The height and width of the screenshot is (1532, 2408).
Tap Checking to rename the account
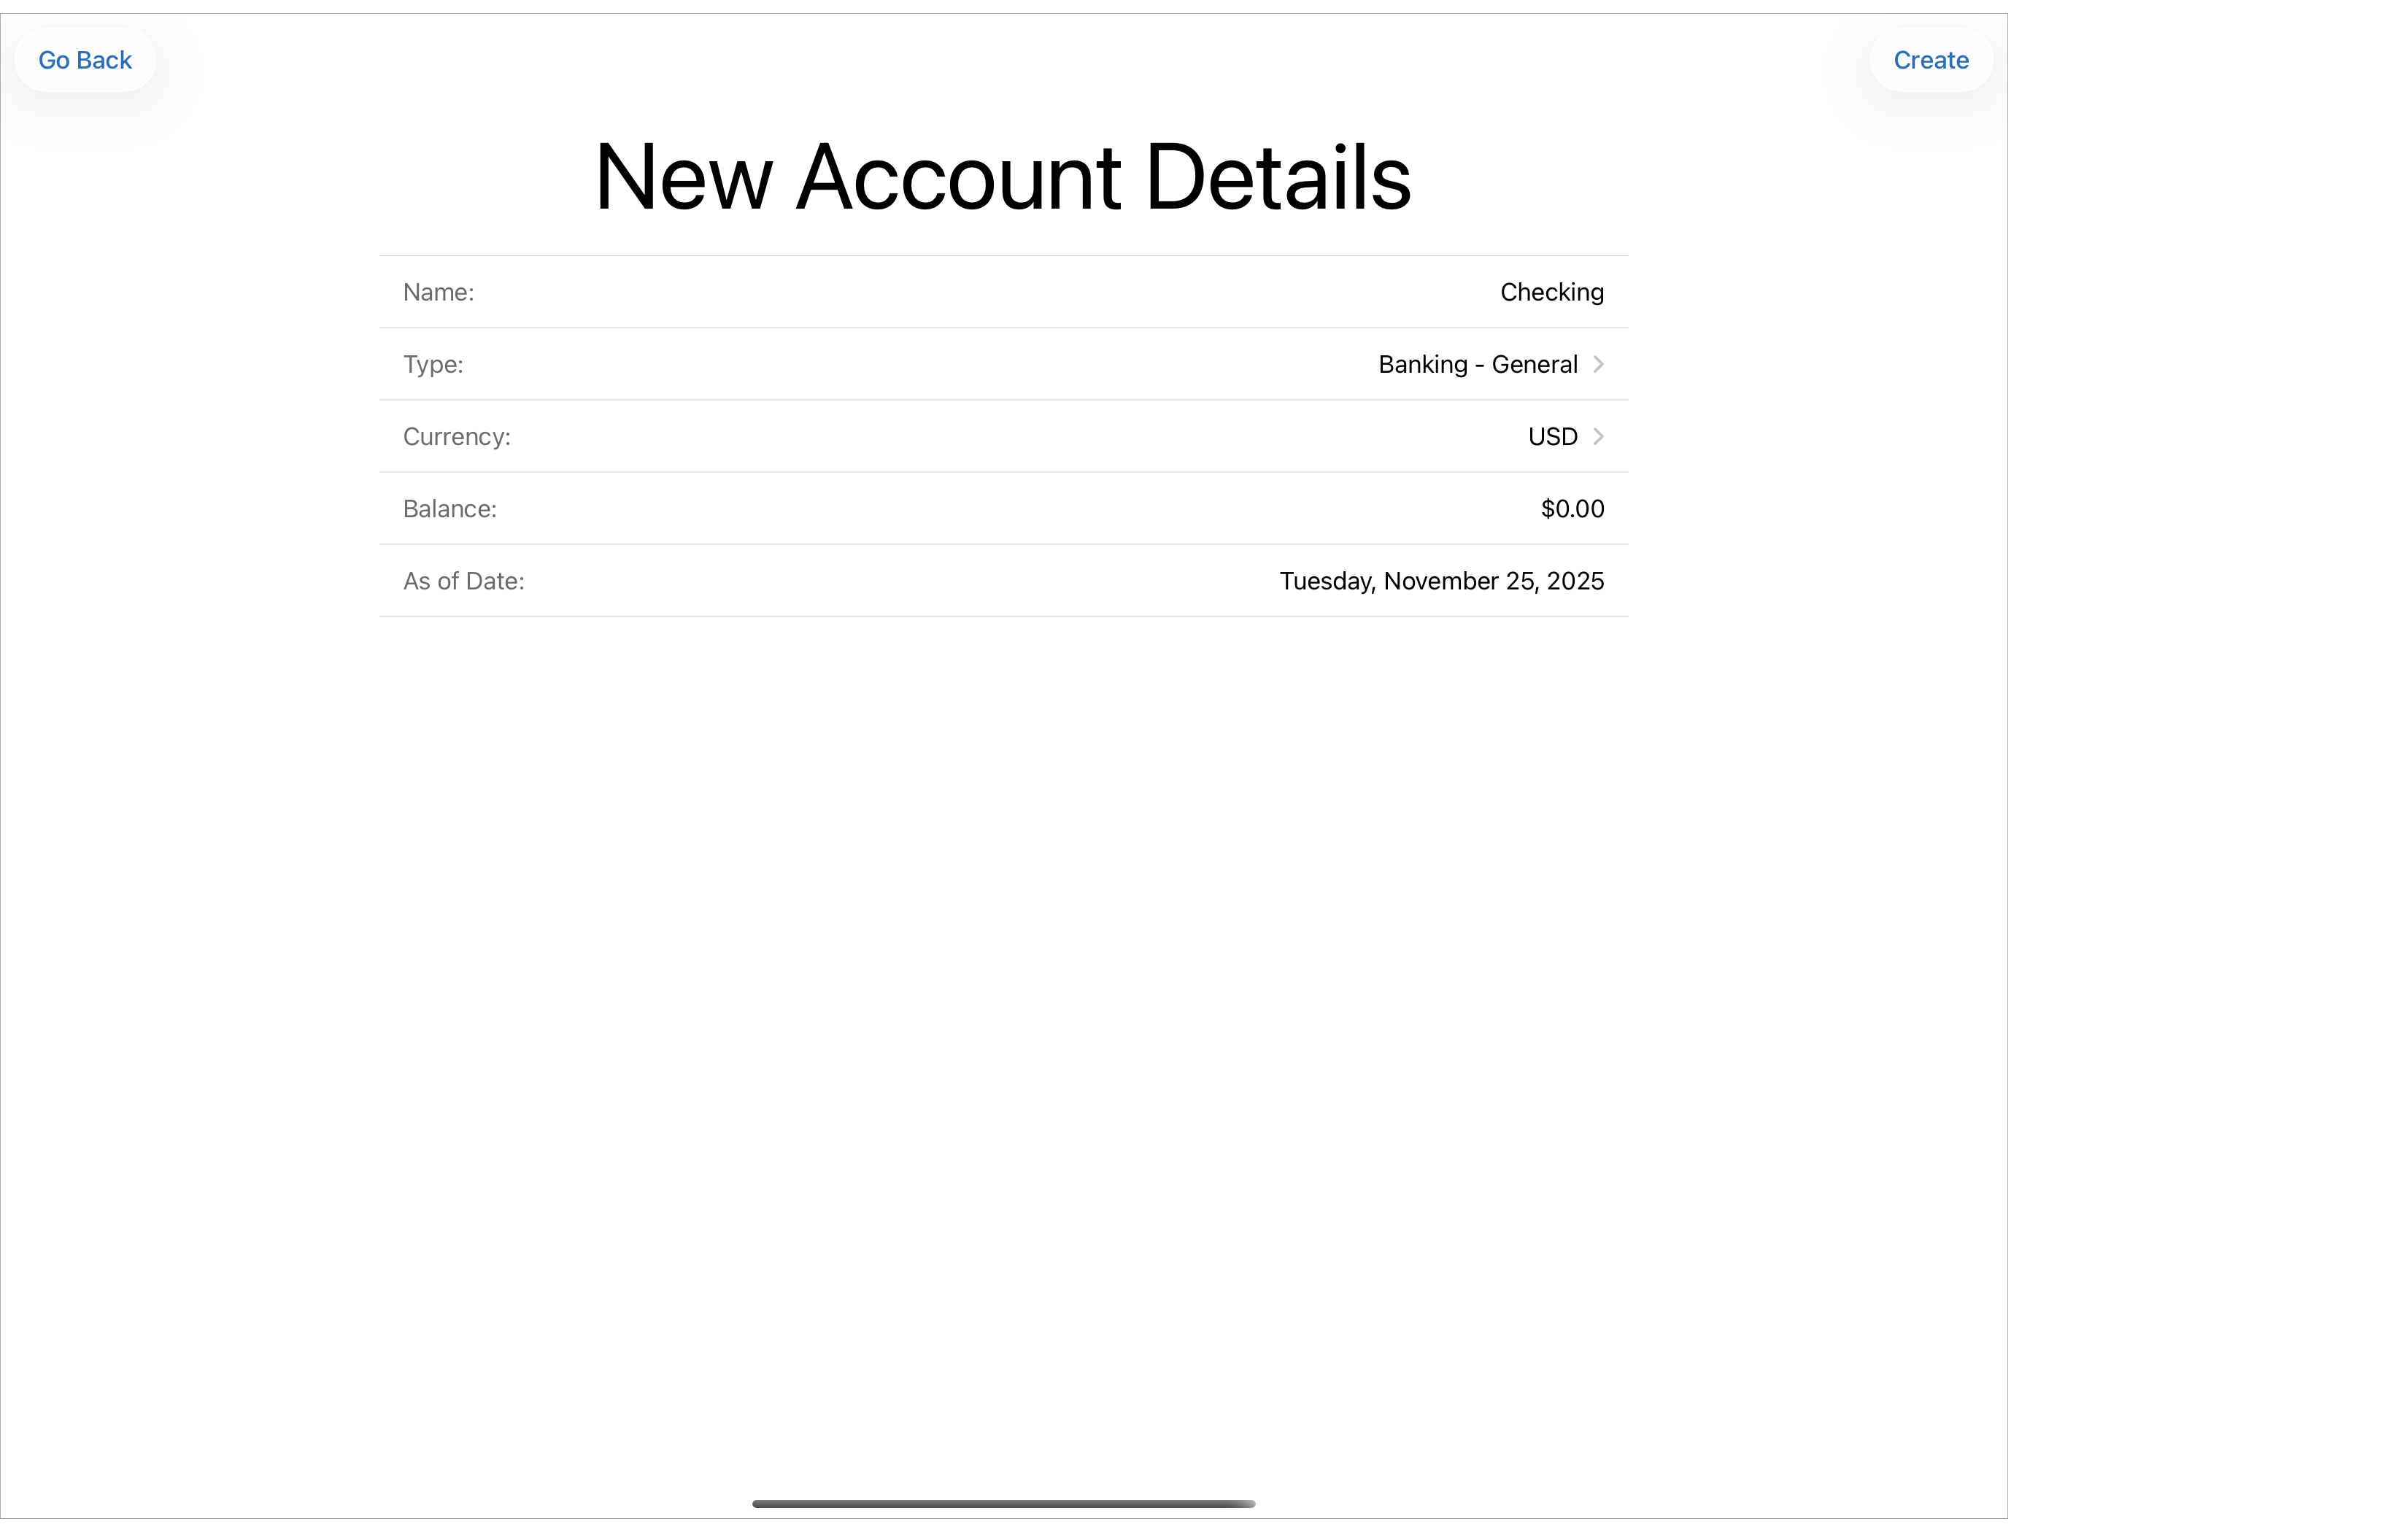tap(1551, 292)
